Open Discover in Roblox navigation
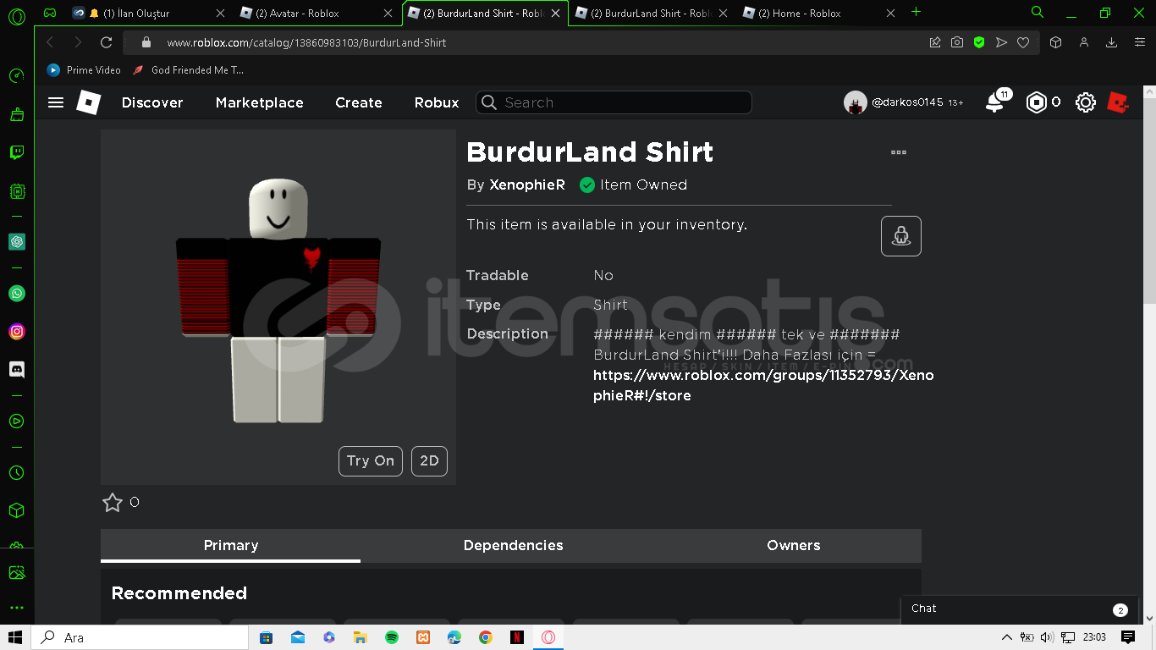1156x650 pixels. pos(152,102)
